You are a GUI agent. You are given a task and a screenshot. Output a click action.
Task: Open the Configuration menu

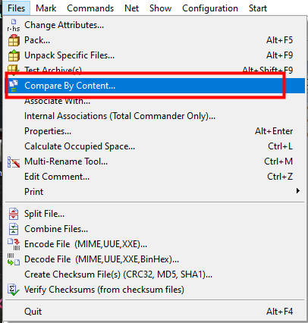tap(210, 8)
